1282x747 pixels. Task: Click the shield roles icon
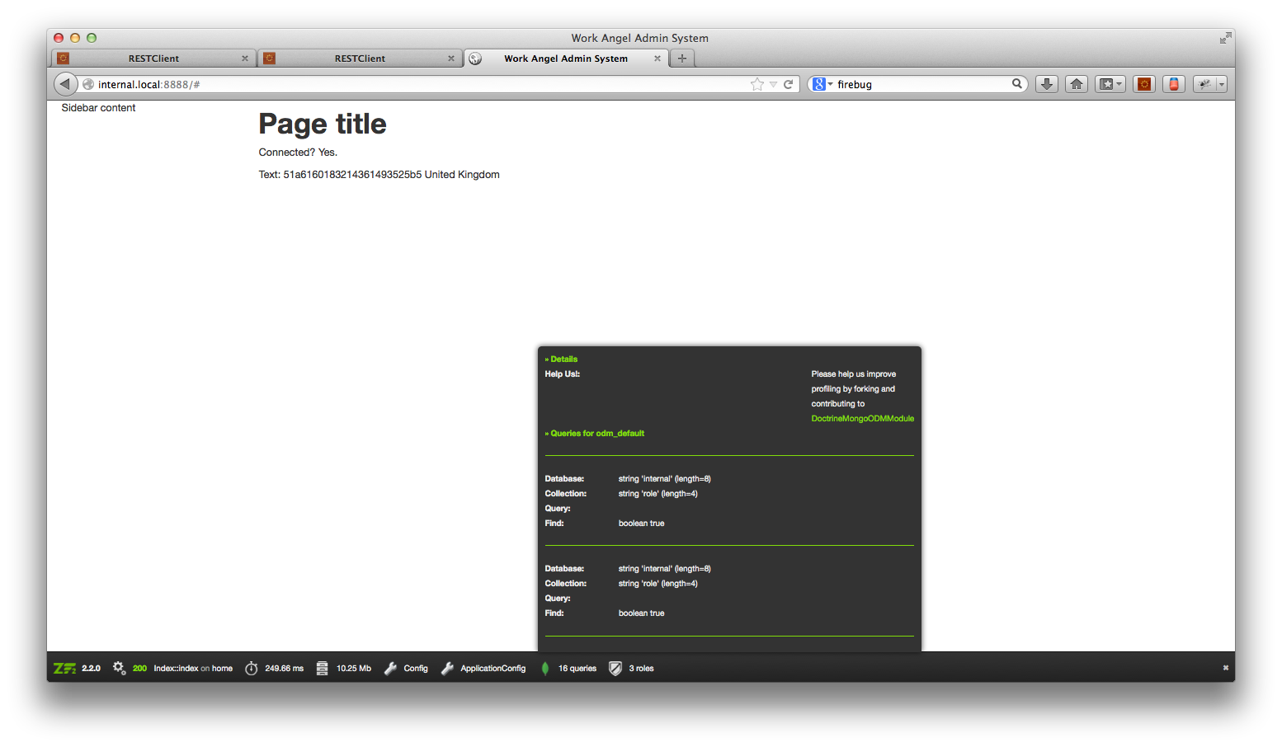pos(615,668)
